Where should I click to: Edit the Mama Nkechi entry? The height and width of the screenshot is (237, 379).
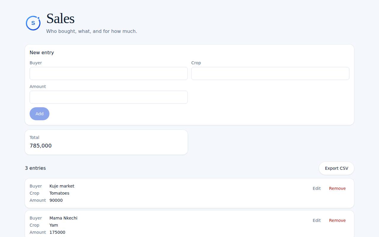tap(317, 220)
